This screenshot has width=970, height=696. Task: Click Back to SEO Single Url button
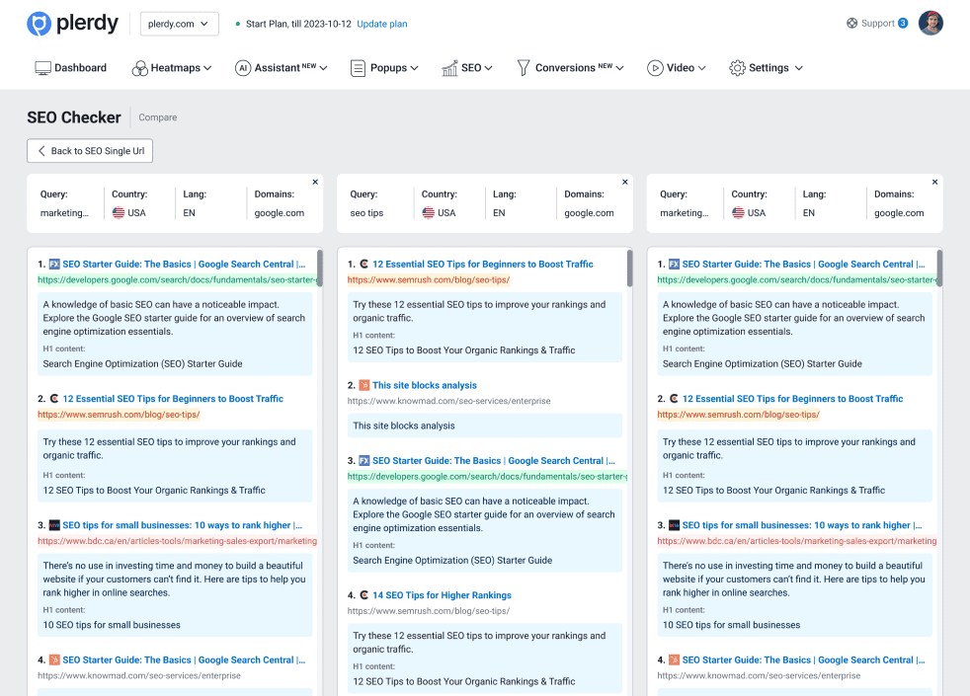click(x=90, y=151)
